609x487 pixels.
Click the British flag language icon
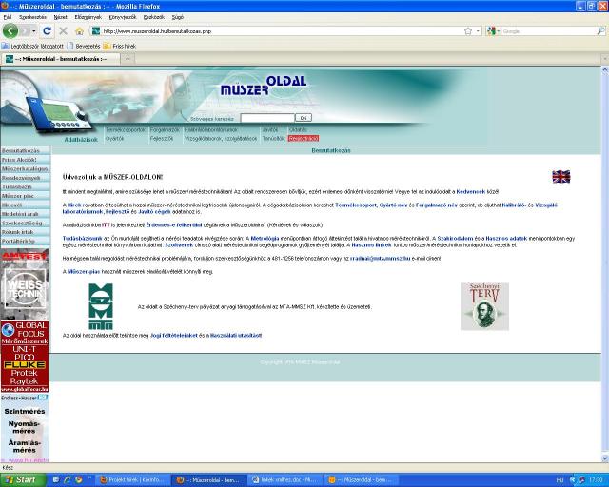[x=560, y=176]
